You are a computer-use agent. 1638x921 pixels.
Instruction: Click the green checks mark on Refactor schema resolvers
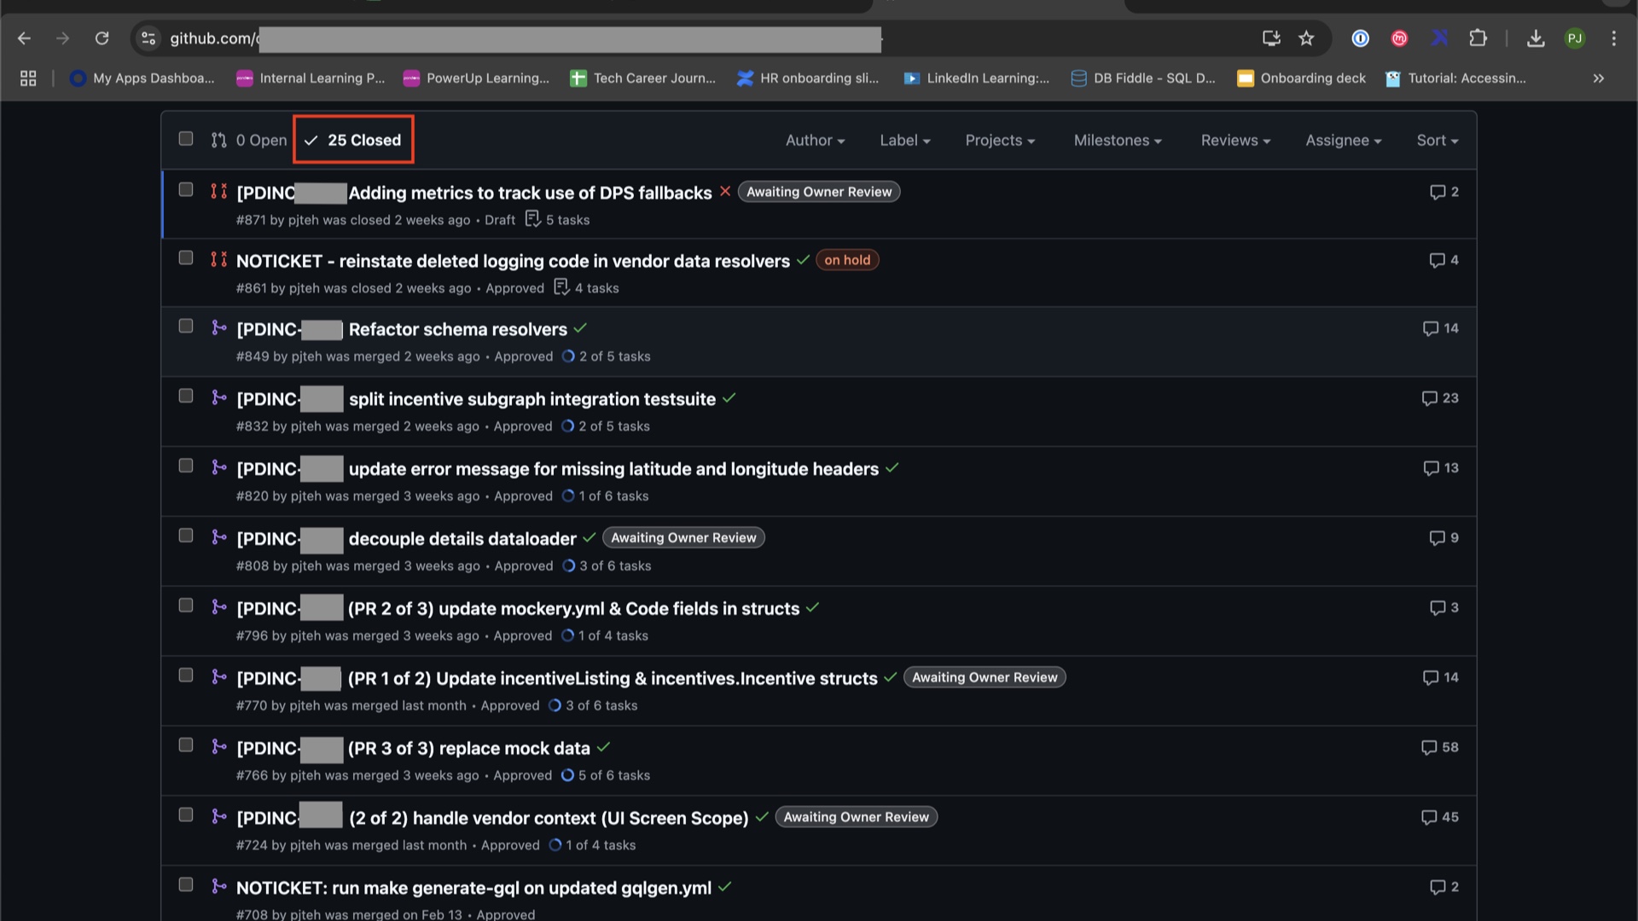[580, 328]
